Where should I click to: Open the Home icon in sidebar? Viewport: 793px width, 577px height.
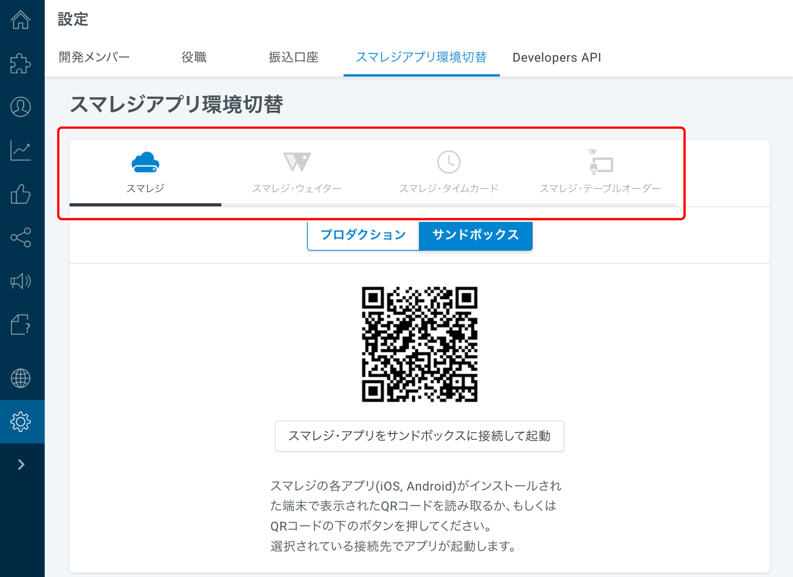pyautogui.click(x=21, y=19)
